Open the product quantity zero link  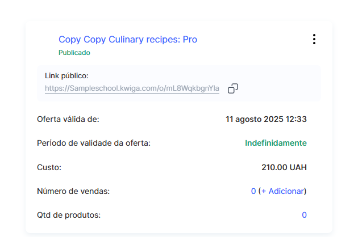tap(304, 215)
